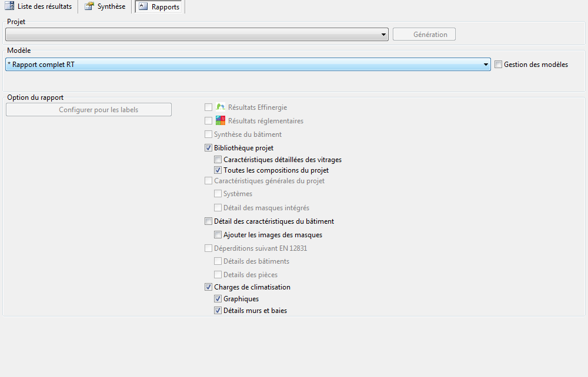Select the Rapports tab
The height and width of the screenshot is (377, 588).
159,6
